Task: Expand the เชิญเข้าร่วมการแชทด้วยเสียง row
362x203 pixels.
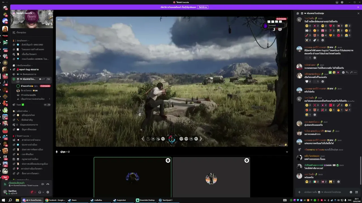Action: coord(34,99)
